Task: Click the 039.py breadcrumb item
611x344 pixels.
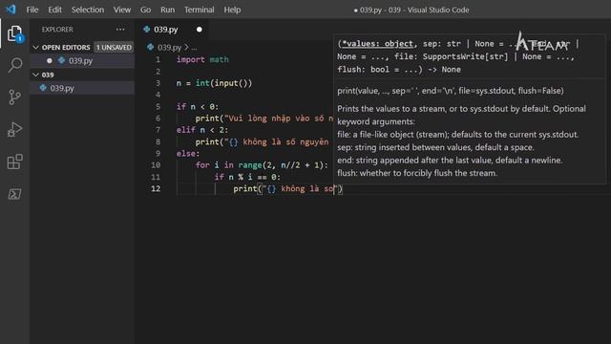Action: click(x=170, y=48)
